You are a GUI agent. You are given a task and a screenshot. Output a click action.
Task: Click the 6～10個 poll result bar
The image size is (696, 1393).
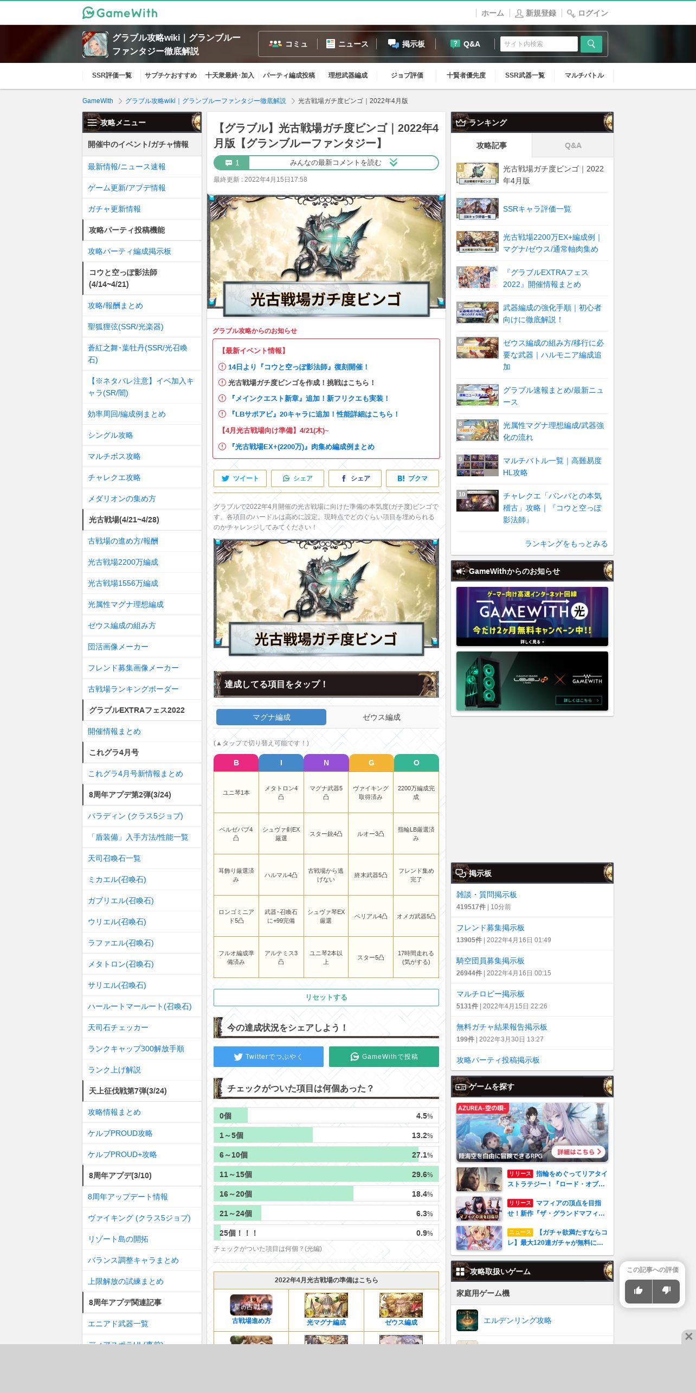pyautogui.click(x=326, y=1155)
